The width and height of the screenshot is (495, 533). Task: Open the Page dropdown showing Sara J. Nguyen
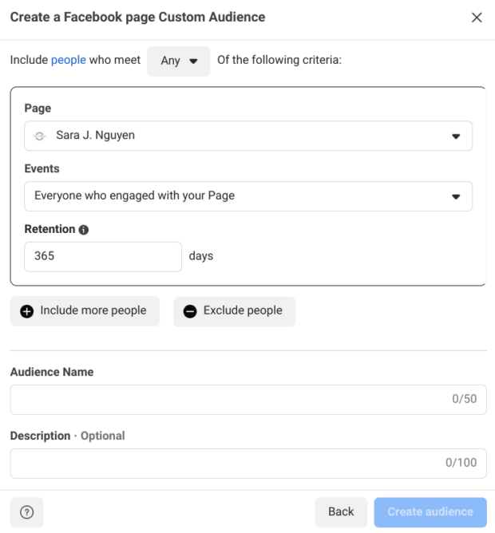[x=247, y=136]
